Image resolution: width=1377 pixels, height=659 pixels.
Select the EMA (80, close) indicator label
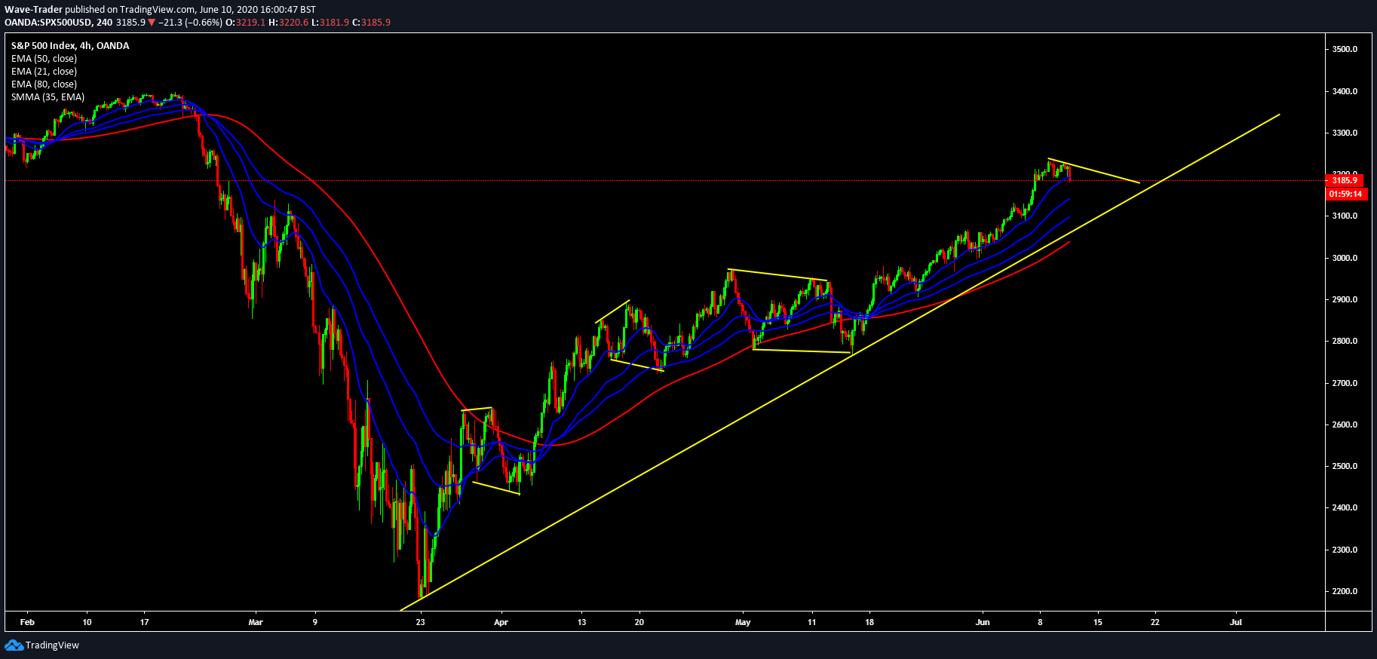click(44, 84)
